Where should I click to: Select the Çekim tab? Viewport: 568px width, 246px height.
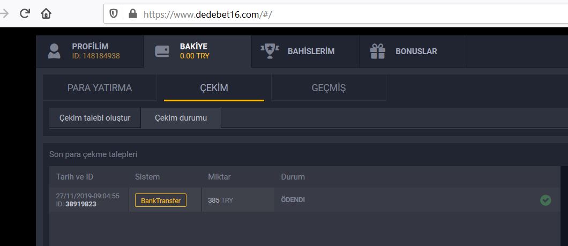(214, 88)
